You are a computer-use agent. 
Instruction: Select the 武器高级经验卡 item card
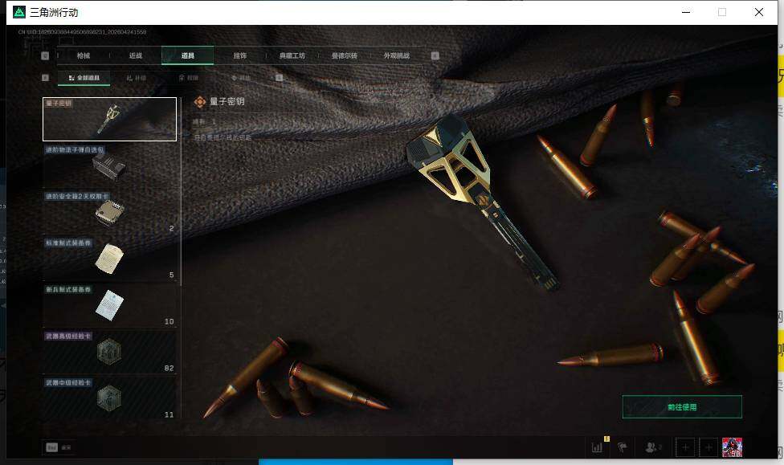[x=109, y=352]
